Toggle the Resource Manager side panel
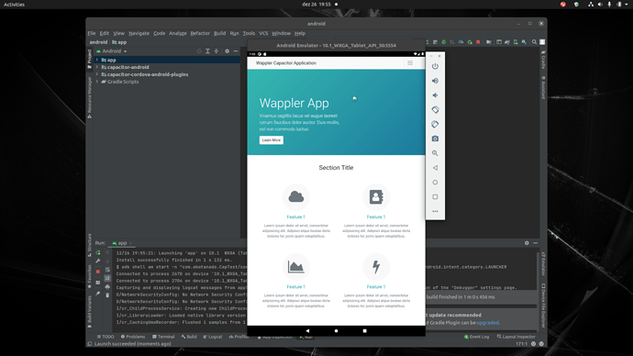This screenshot has height=356, width=633. [x=90, y=97]
